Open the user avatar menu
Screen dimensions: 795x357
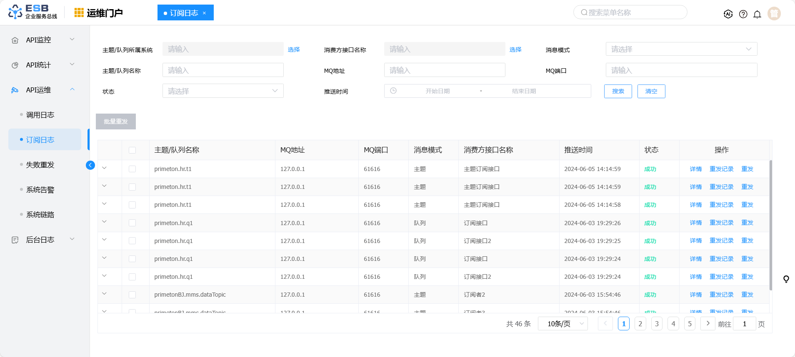tap(774, 14)
